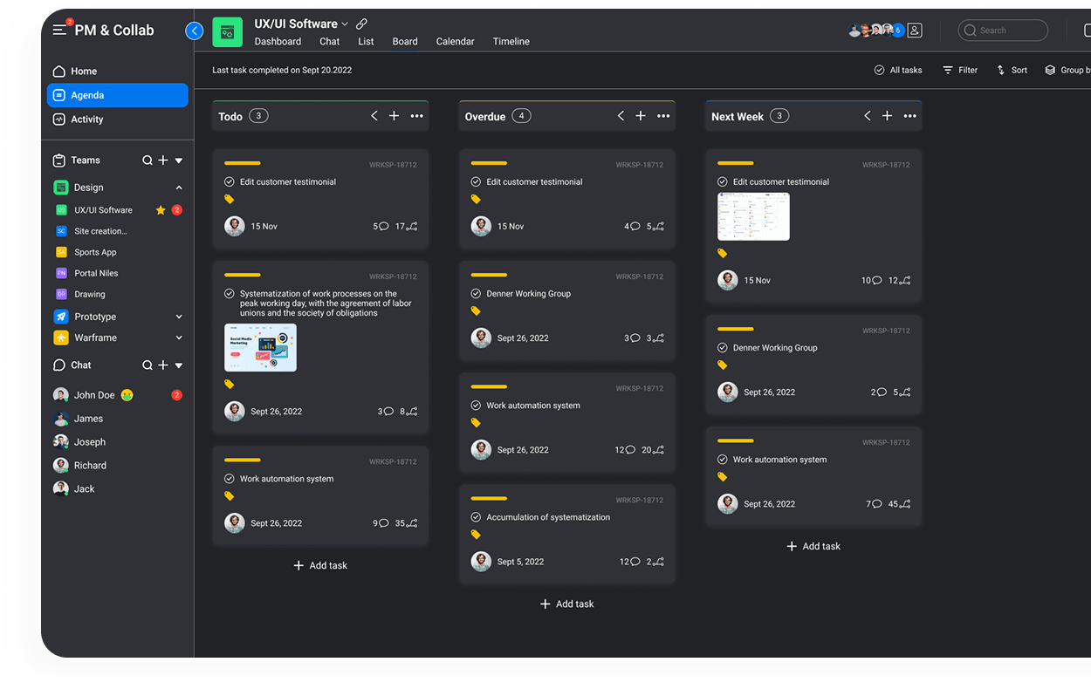This screenshot has height=696, width=1091.
Task: Expand the Warframe team group
Action: point(179,338)
